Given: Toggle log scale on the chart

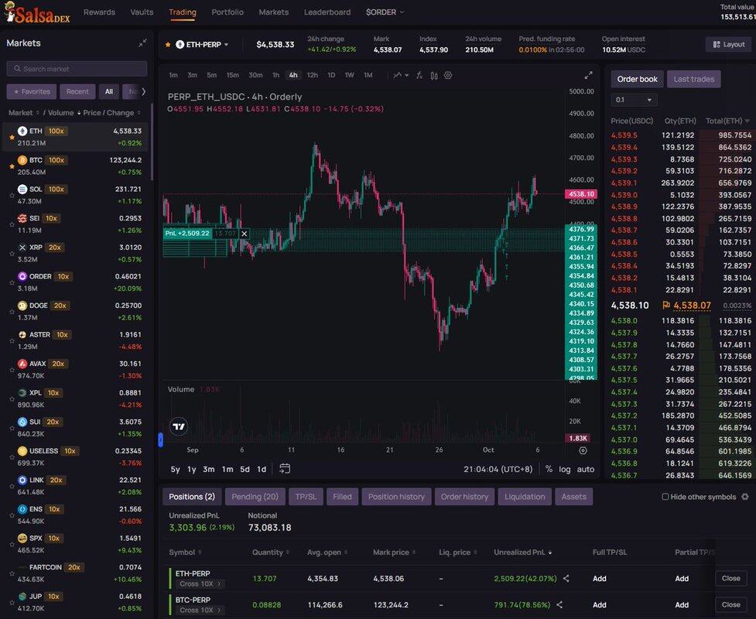Looking at the screenshot, I should point(565,469).
